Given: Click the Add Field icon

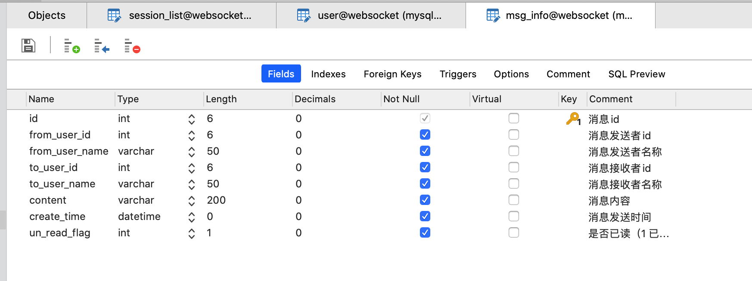Looking at the screenshot, I should click(x=72, y=46).
